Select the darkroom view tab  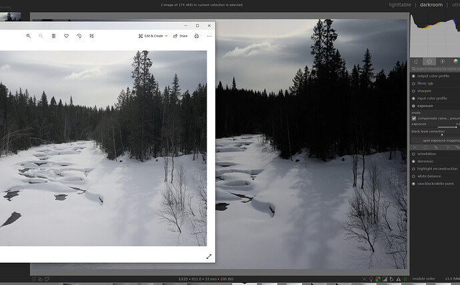431,5
